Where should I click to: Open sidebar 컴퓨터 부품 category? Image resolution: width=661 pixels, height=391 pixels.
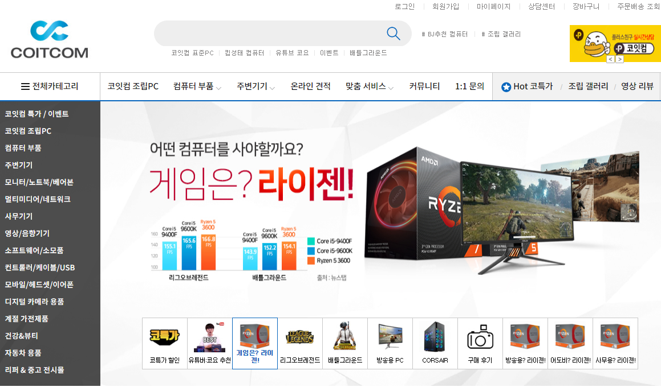tap(23, 148)
